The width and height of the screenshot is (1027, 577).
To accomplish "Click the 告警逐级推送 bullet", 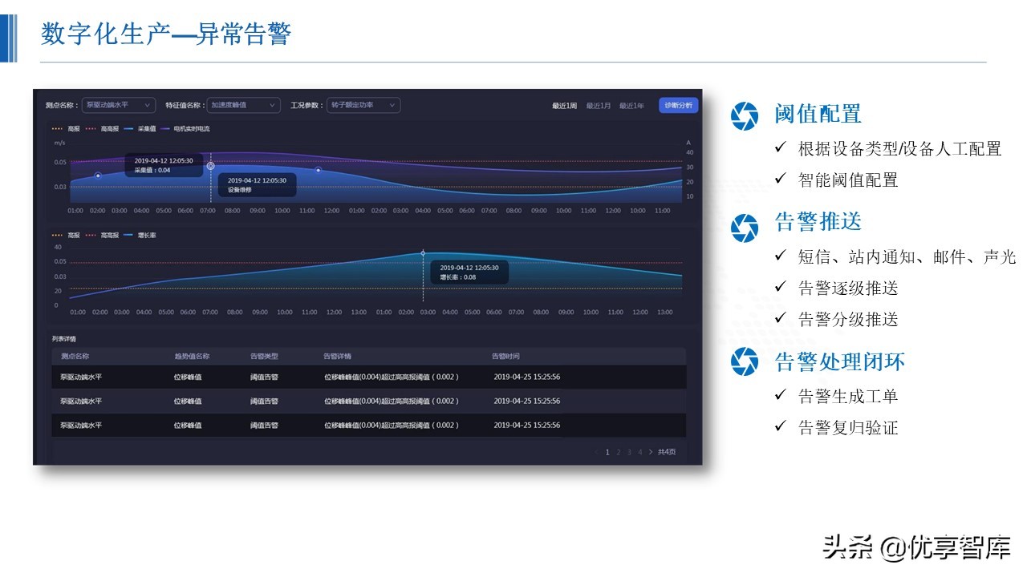I will [848, 288].
